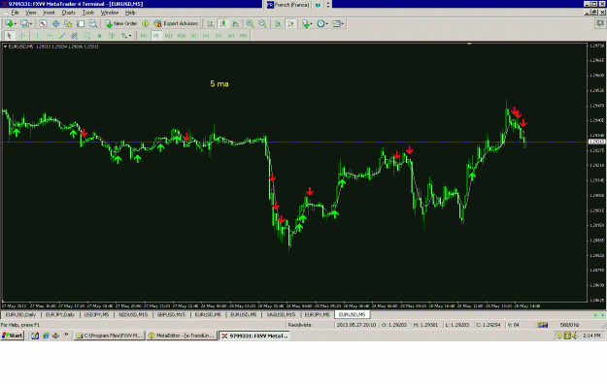Open the Tools menu
The width and height of the screenshot is (607, 384).
[x=88, y=13]
